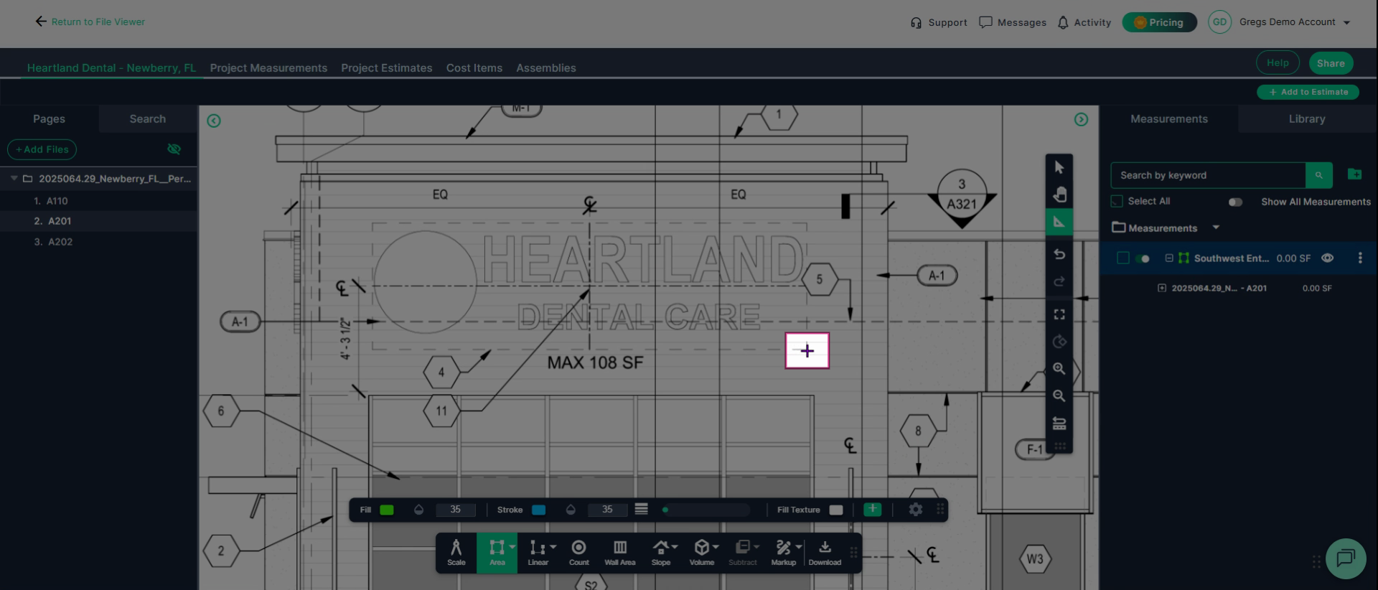Open the Assemblies tab
Viewport: 1378px width, 590px height.
coord(546,68)
